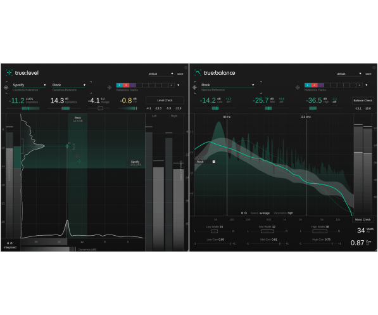Open the true:balance default preset dropdown
The image size is (378, 315).
click(x=349, y=74)
